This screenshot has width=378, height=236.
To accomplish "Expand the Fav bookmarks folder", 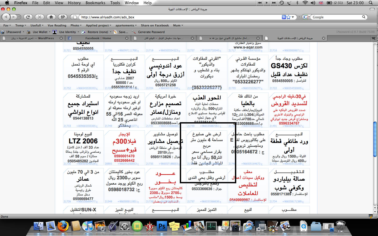I will [7, 25].
